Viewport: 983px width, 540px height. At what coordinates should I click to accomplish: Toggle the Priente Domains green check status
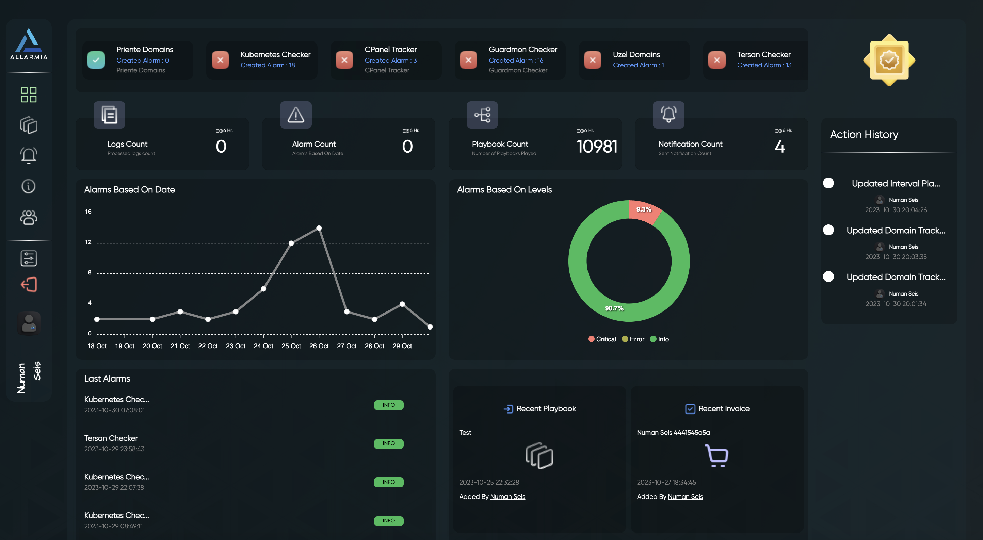coord(96,60)
